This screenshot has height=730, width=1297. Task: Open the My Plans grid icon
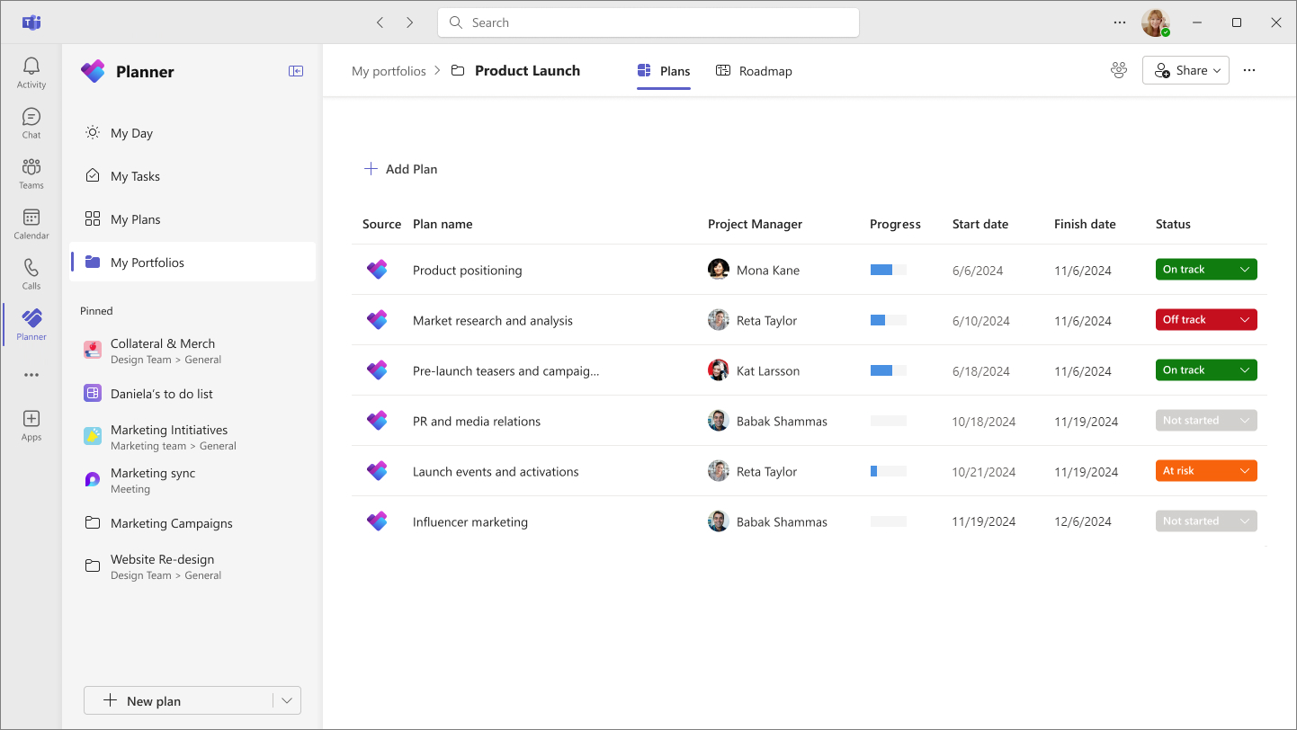pyautogui.click(x=93, y=218)
